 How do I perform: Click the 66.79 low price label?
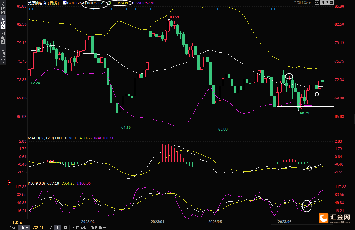(304, 113)
